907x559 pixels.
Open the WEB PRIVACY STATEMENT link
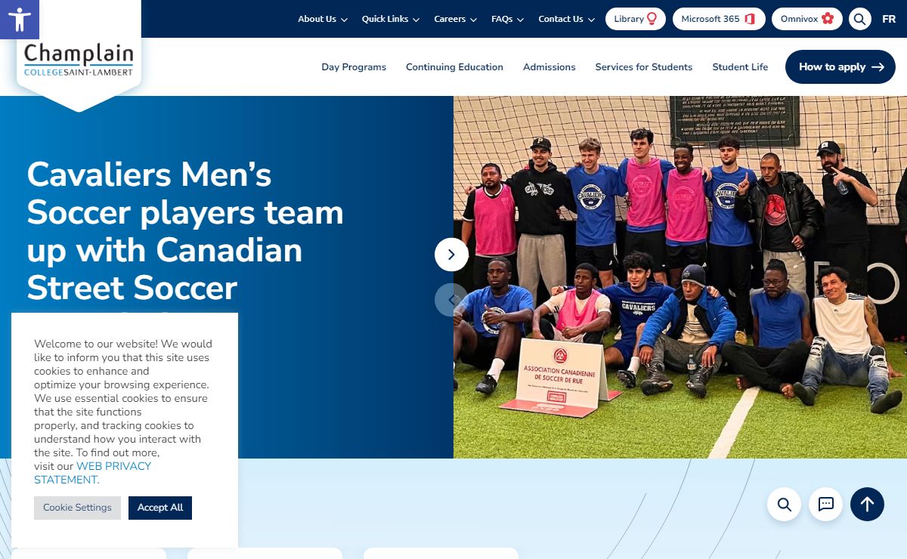92,473
